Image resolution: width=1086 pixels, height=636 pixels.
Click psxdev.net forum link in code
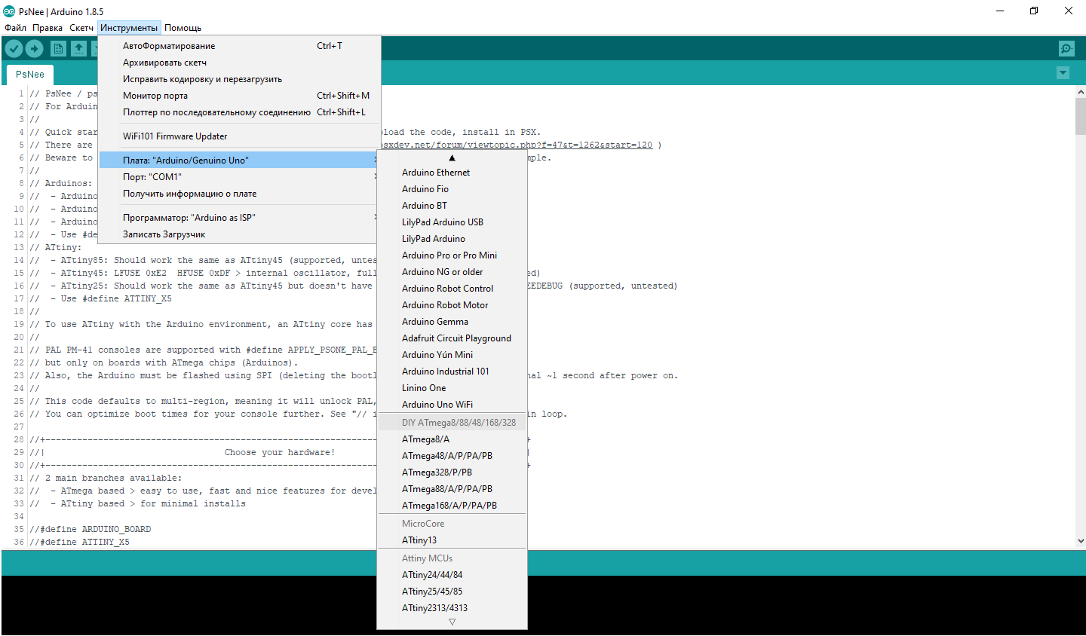point(517,145)
